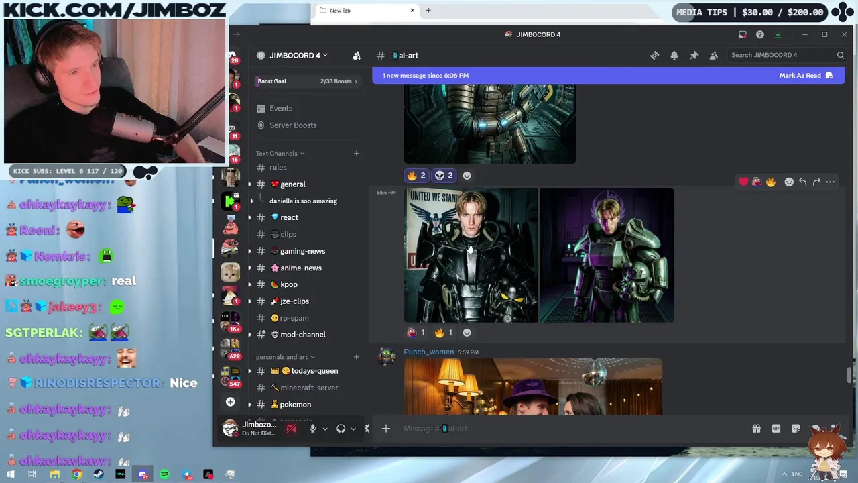Open the pokemon channel

click(x=296, y=405)
